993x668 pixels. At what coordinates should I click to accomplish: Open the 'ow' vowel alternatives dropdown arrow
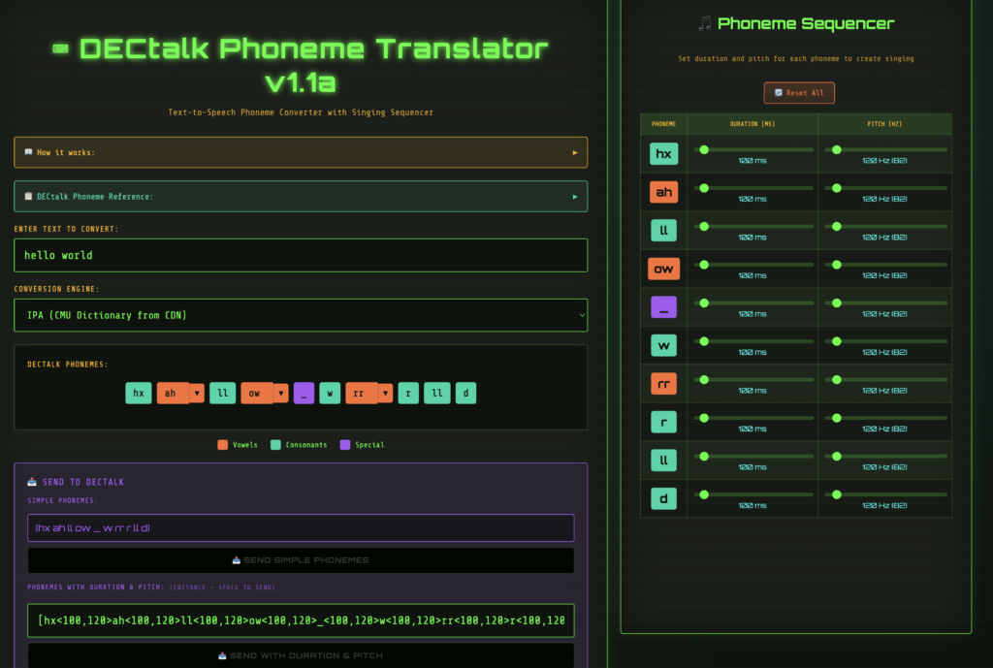(x=280, y=393)
